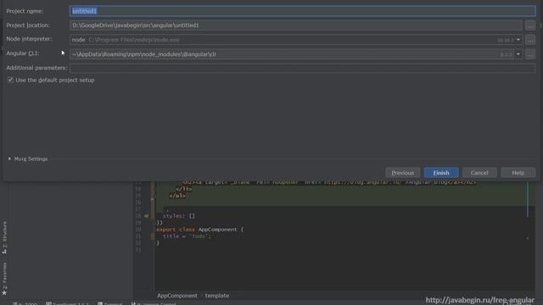Image resolution: width=543 pixels, height=305 pixels.
Task: Select AppComponent breadcrumb in editor
Action: tap(177, 296)
